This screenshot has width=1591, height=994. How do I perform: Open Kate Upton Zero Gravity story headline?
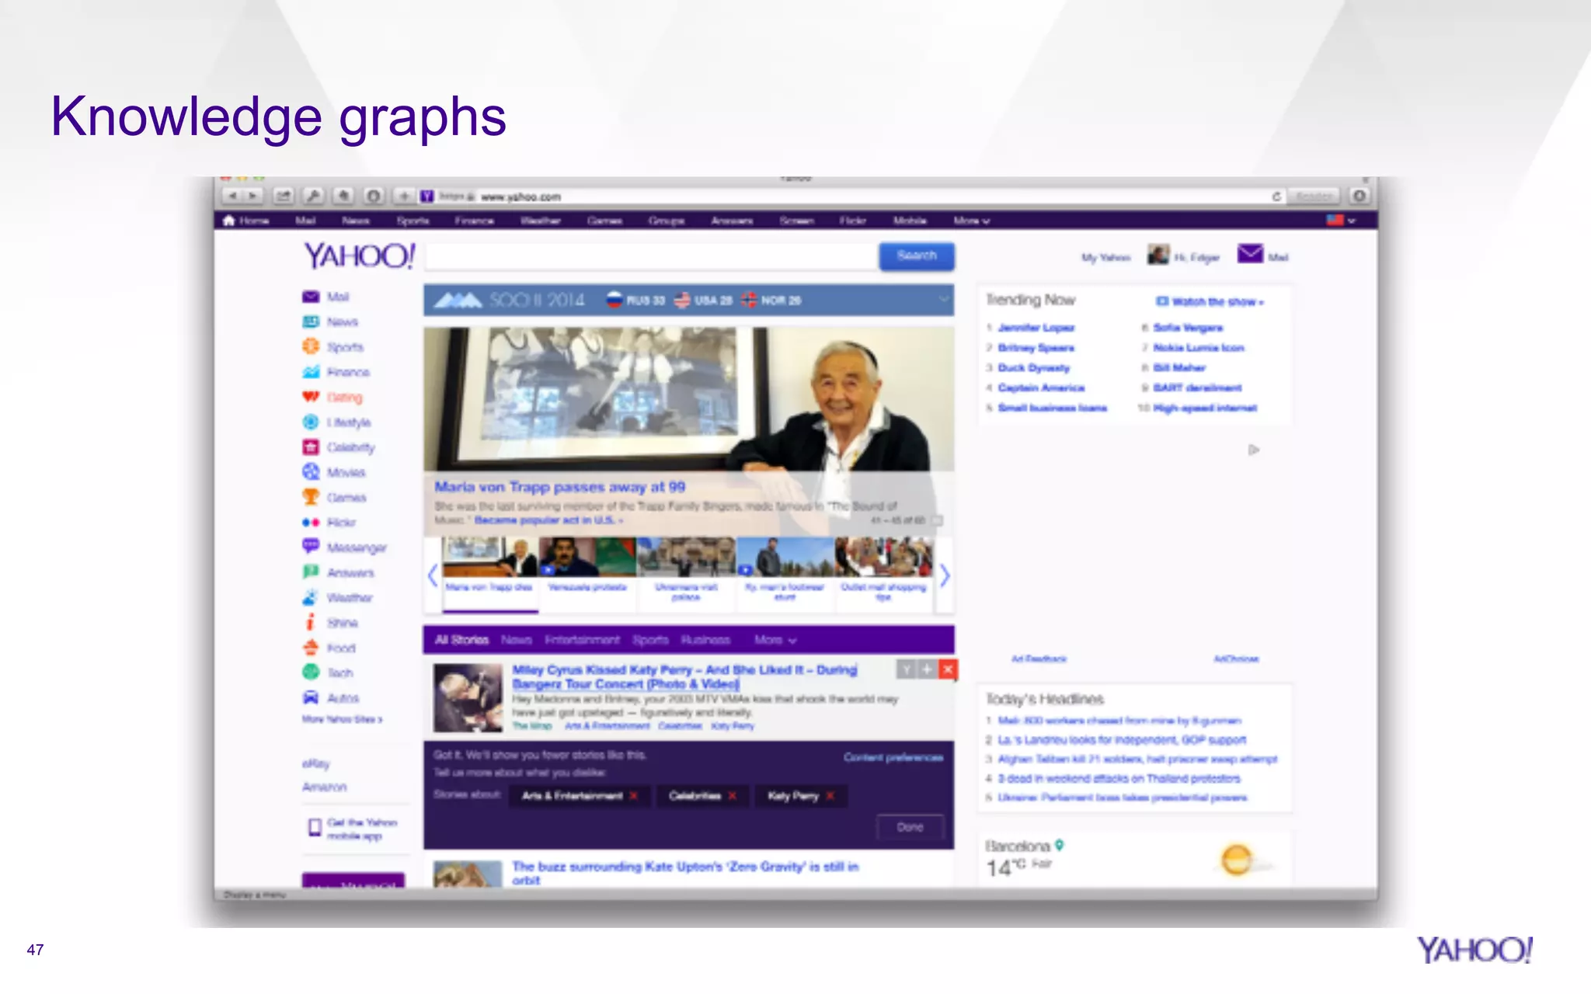[x=685, y=873]
